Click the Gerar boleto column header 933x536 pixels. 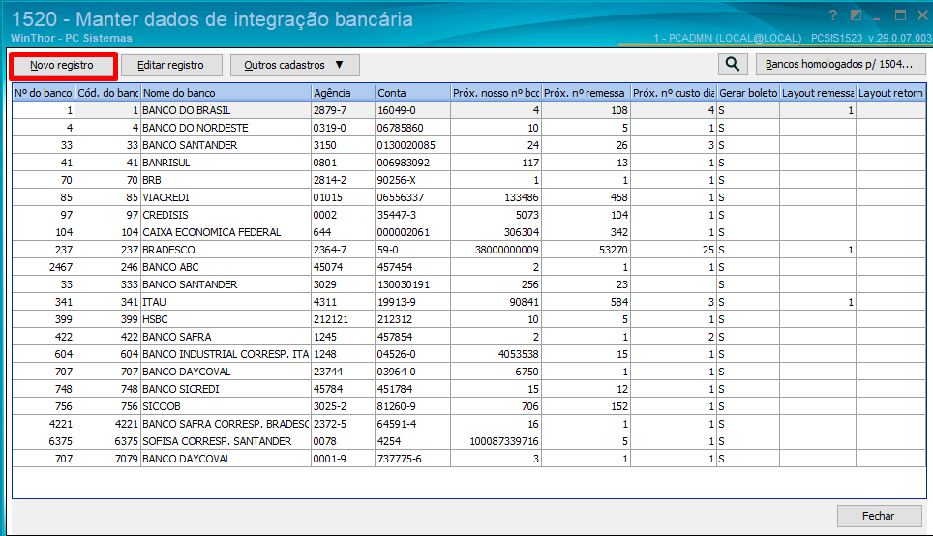748,93
